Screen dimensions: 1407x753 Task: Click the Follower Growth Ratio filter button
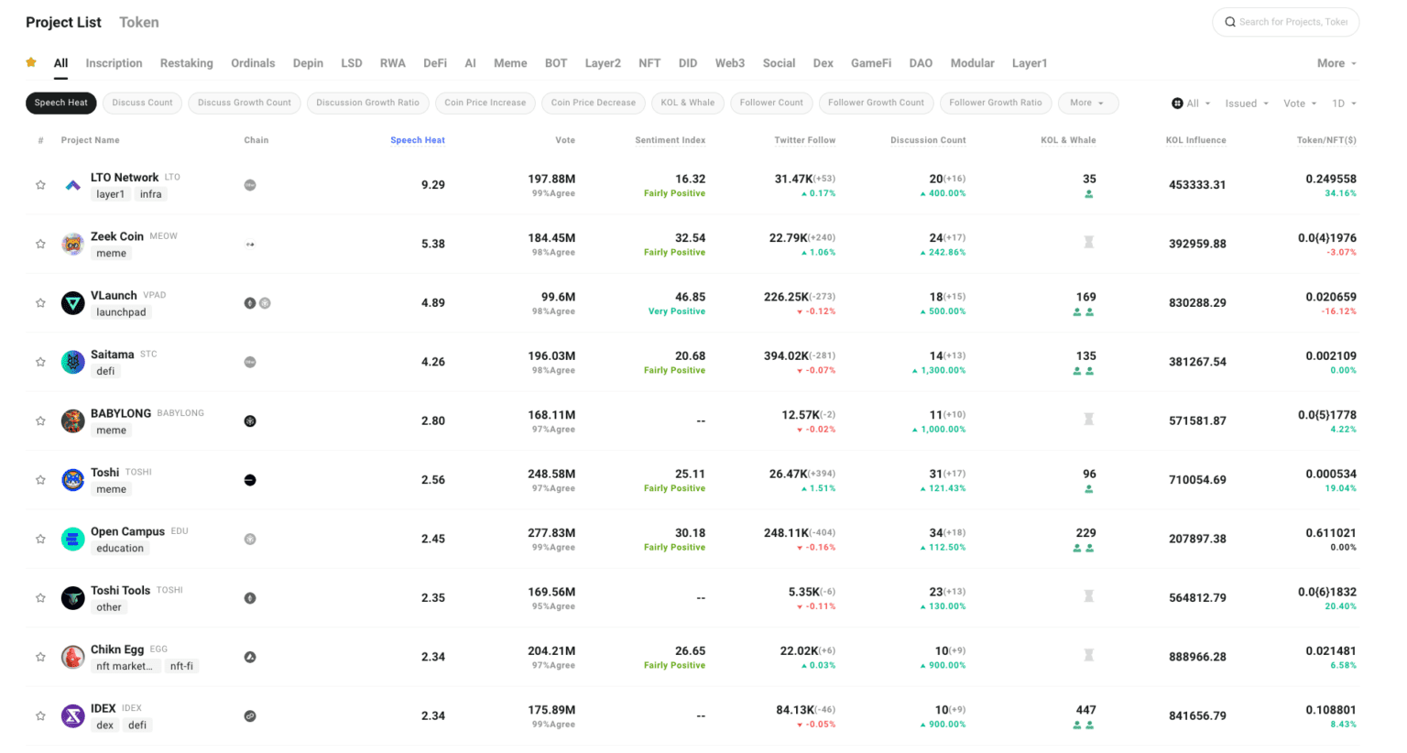pos(995,103)
